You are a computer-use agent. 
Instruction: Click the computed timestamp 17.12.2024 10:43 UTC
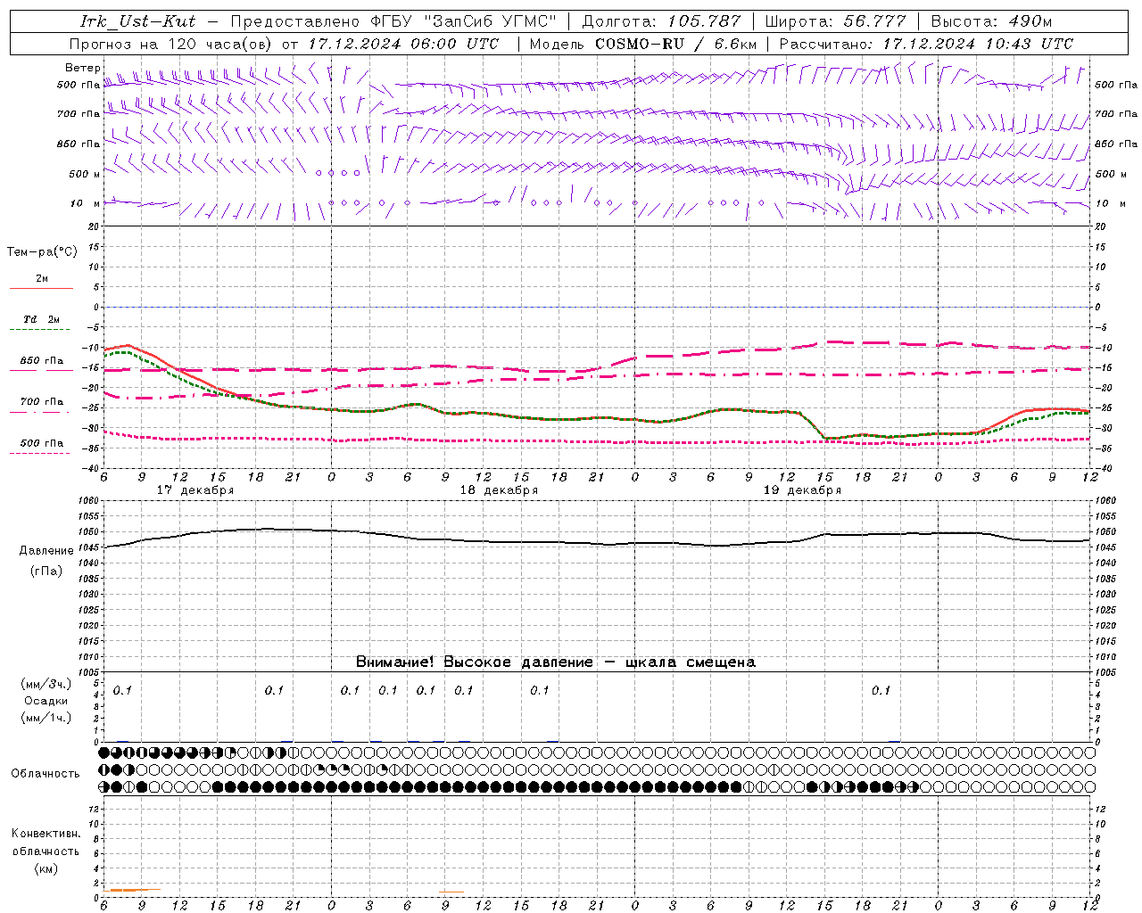977,44
